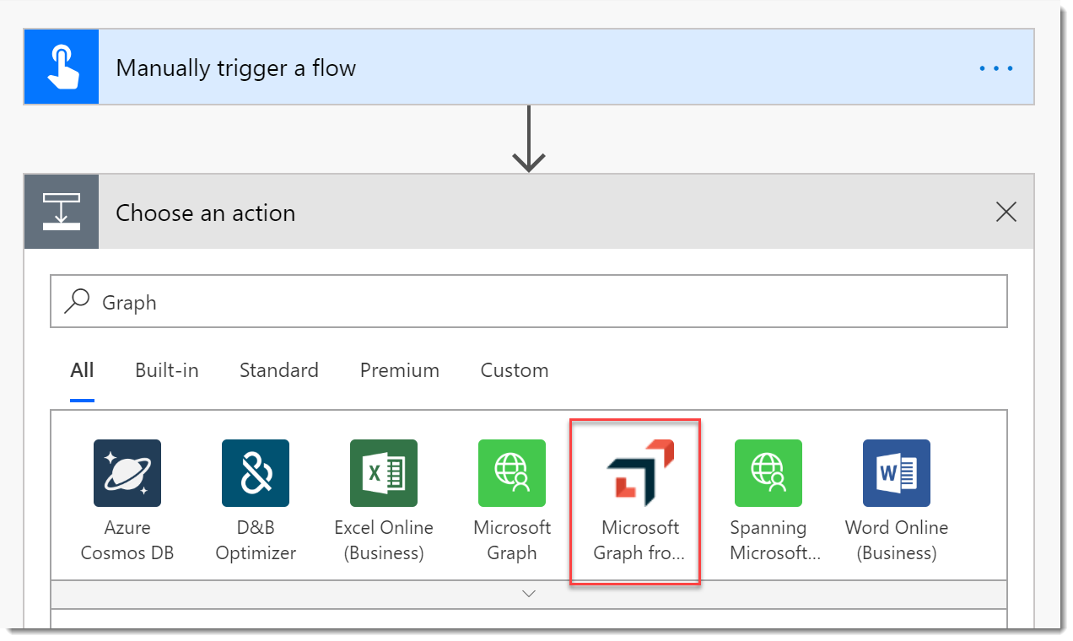The width and height of the screenshot is (1073, 641).
Task: Click the Azure Cosmos DB label
Action: 127,541
